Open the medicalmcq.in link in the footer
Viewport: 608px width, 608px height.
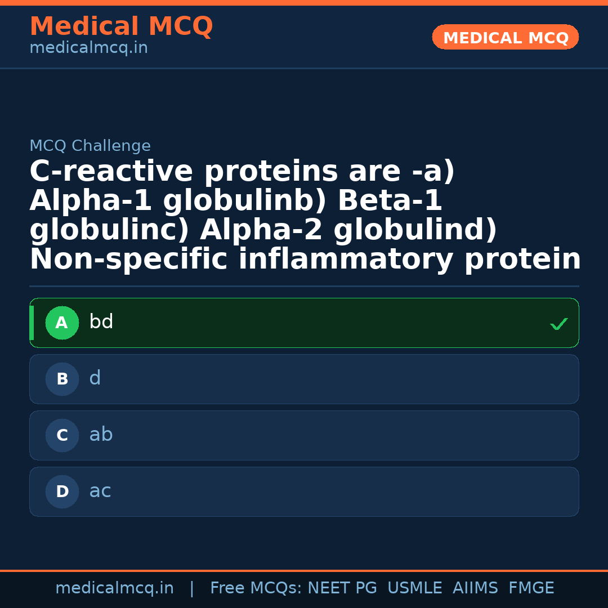pos(114,588)
